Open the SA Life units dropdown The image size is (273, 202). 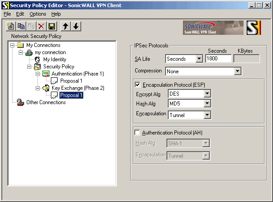(x=199, y=59)
